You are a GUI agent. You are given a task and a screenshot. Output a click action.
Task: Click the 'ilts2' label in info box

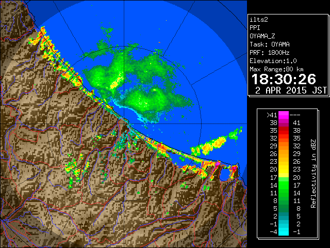pos(259,20)
